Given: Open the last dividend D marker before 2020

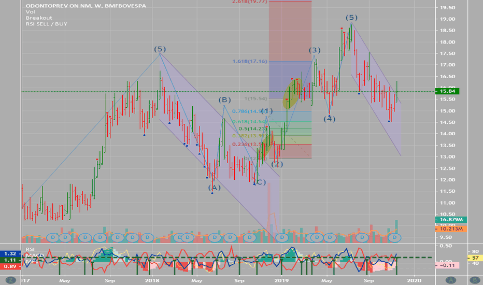Looking at the screenshot, I should 394,237.
